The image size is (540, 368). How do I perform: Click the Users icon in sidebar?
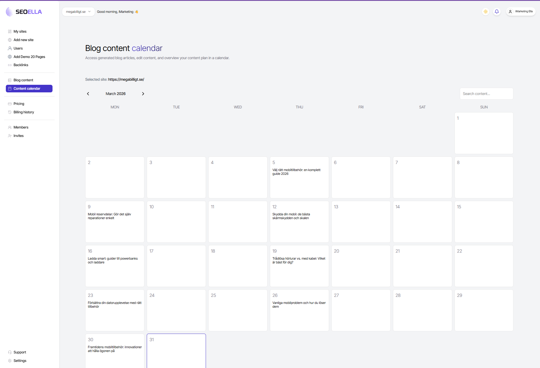click(x=10, y=48)
